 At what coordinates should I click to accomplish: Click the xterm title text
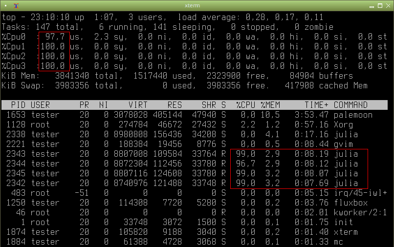click(192, 5)
